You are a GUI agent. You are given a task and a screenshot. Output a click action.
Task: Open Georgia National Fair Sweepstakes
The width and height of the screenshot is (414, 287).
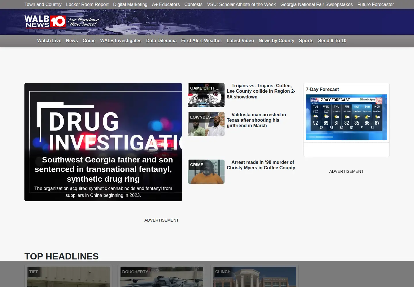(317, 5)
